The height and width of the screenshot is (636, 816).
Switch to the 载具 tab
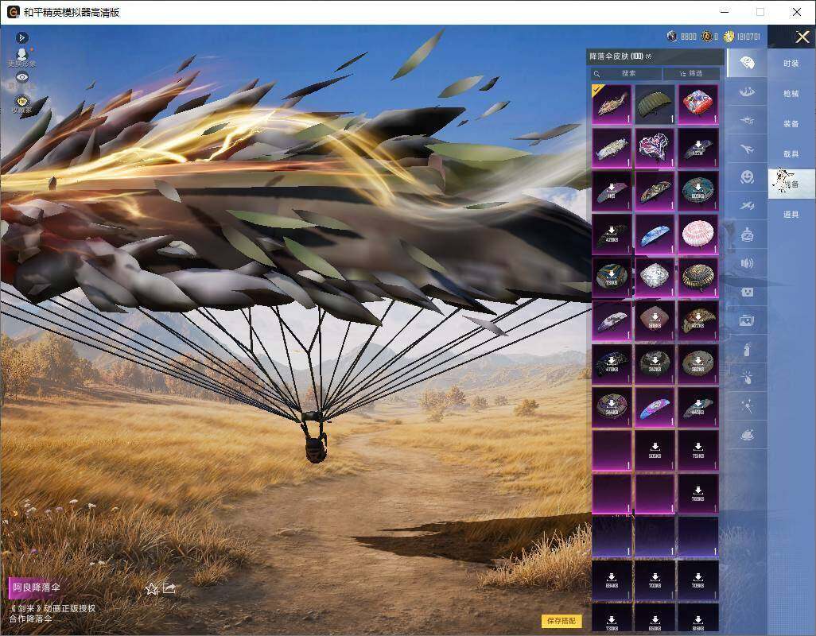click(791, 154)
